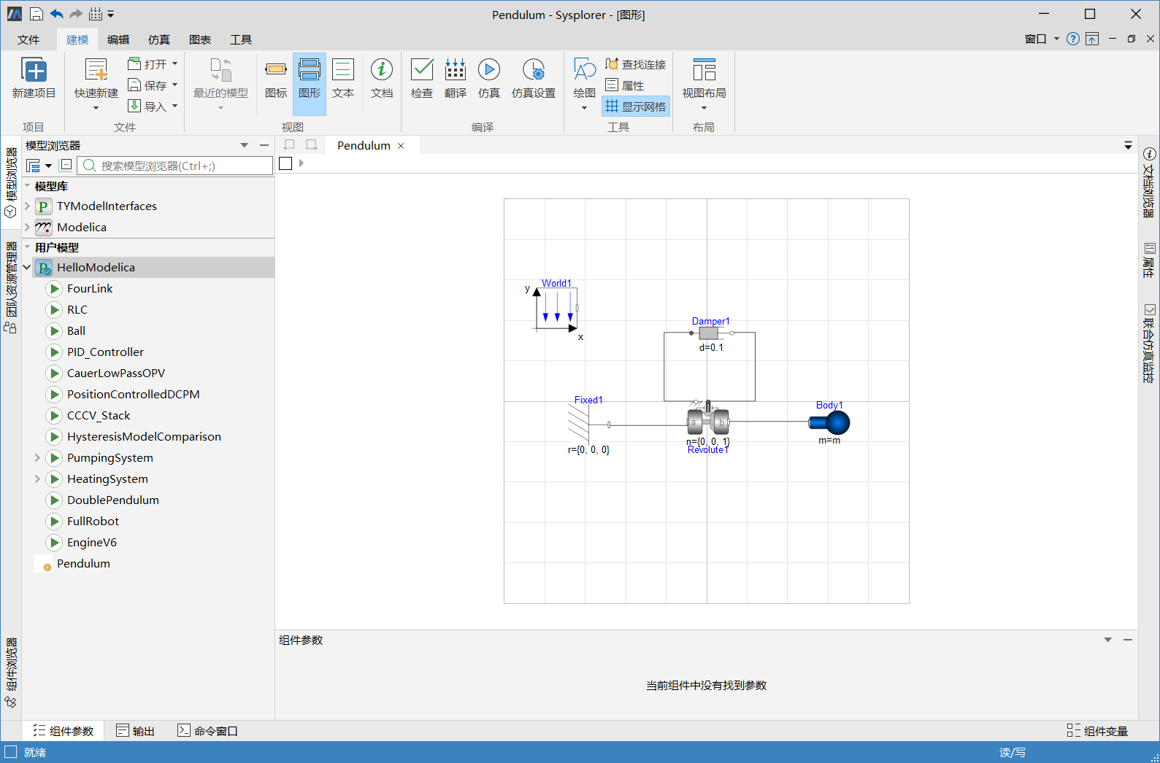Click the Import (导入) icon
This screenshot has width=1160, height=763.
(134, 106)
